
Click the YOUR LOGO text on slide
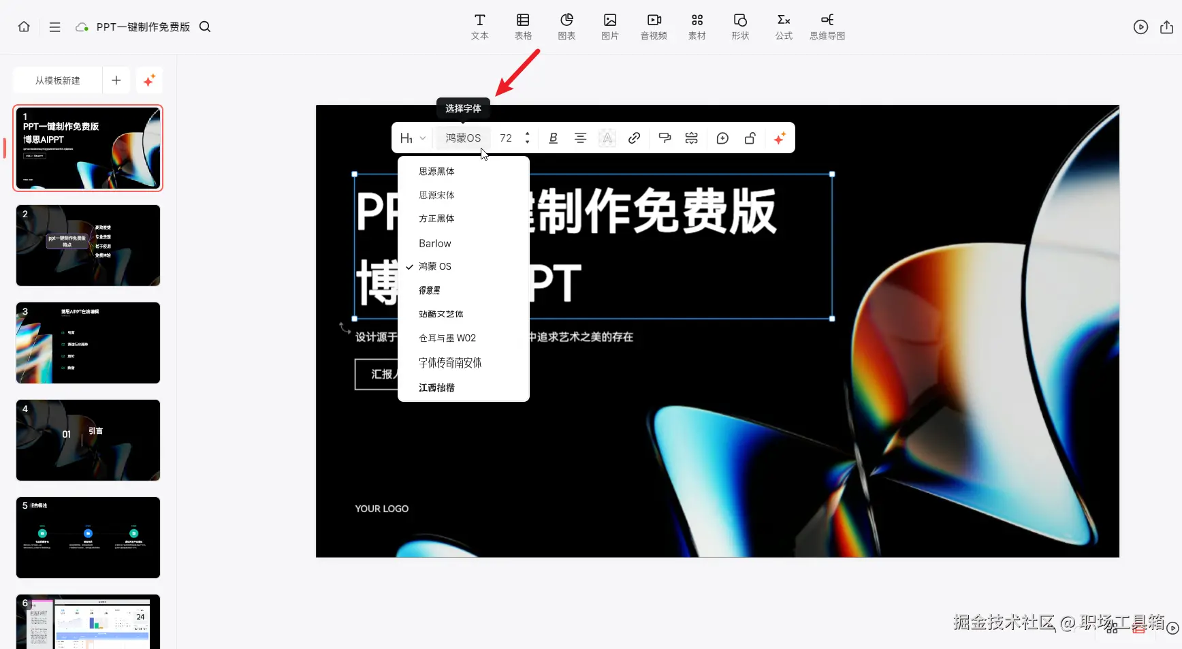[381, 509]
